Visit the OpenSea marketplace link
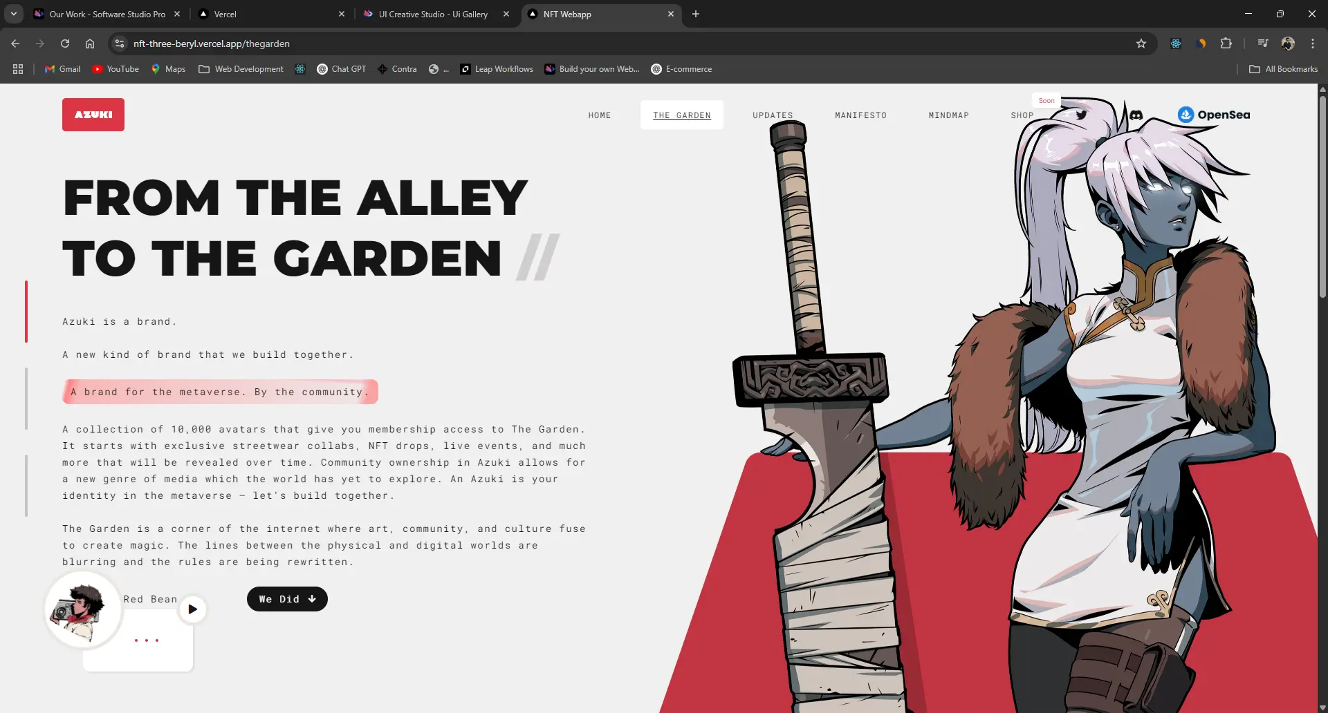Image resolution: width=1328 pixels, height=713 pixels. point(1214,115)
